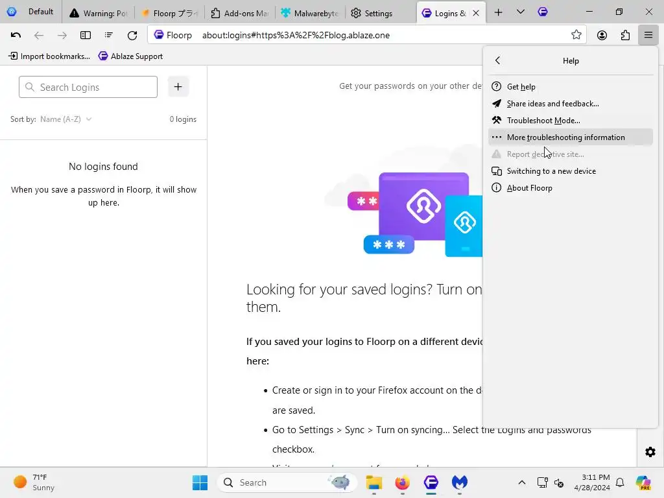Screen dimensions: 664x498
Task: Open the Windows Start menu
Action: click(200, 482)
